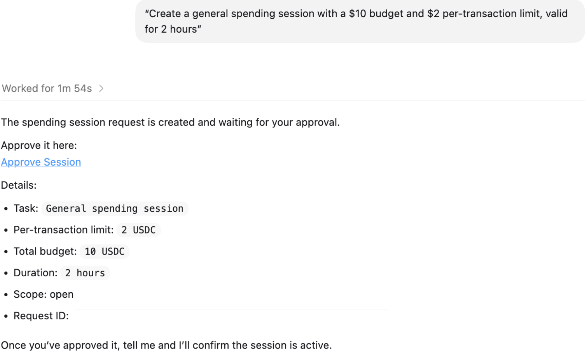
Task: Click the 'Scope: open' bullet item
Action: 43,294
